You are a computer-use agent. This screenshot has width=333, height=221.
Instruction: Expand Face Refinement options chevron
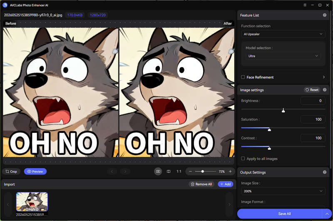(324, 77)
